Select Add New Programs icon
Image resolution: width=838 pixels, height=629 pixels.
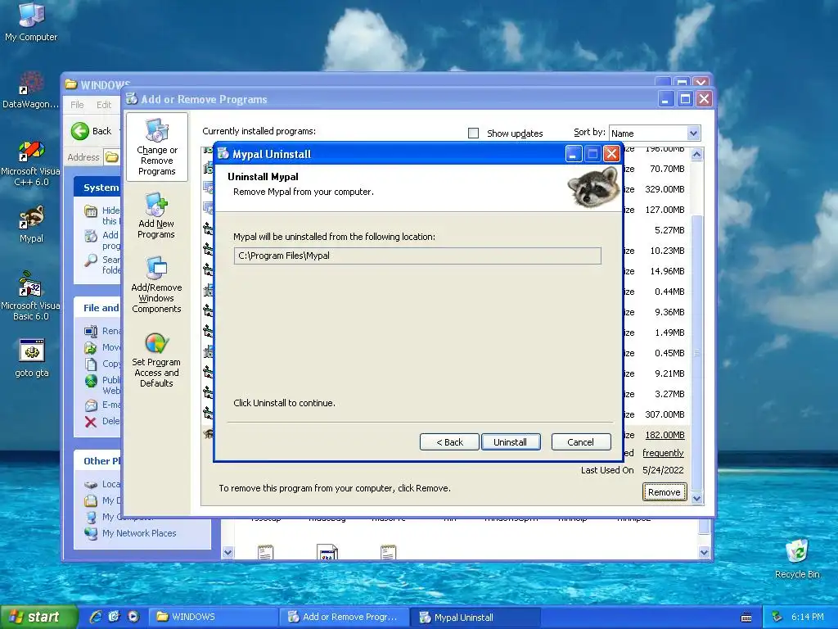pyautogui.click(x=156, y=216)
